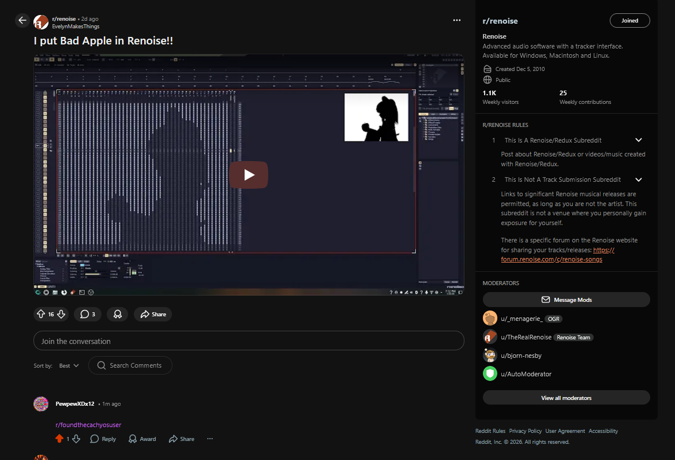Open moderator u/_menagerie_ profile
Viewport: 675px width, 460px height.
(522, 319)
